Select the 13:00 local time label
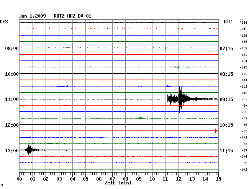Image resolution: width=249 pixels, height=189 pixels. tap(12, 150)
